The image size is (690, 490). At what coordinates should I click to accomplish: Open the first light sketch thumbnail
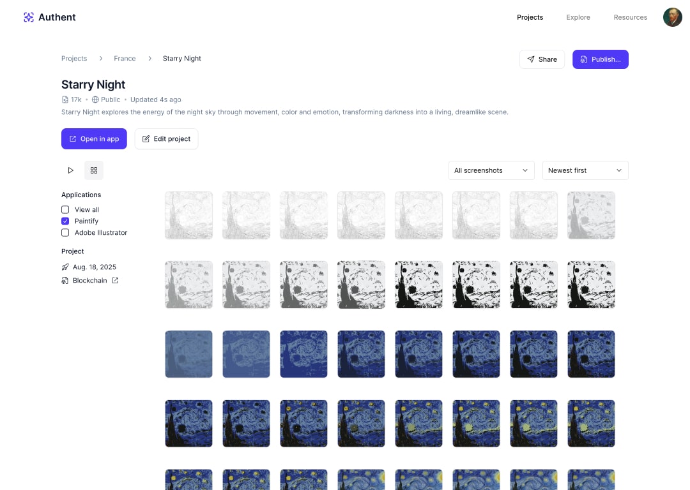pos(188,215)
